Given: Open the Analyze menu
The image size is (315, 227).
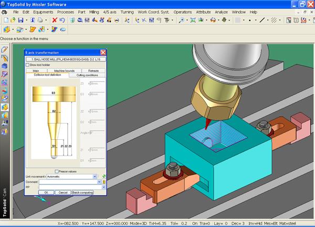Looking at the screenshot, I should click(221, 12).
